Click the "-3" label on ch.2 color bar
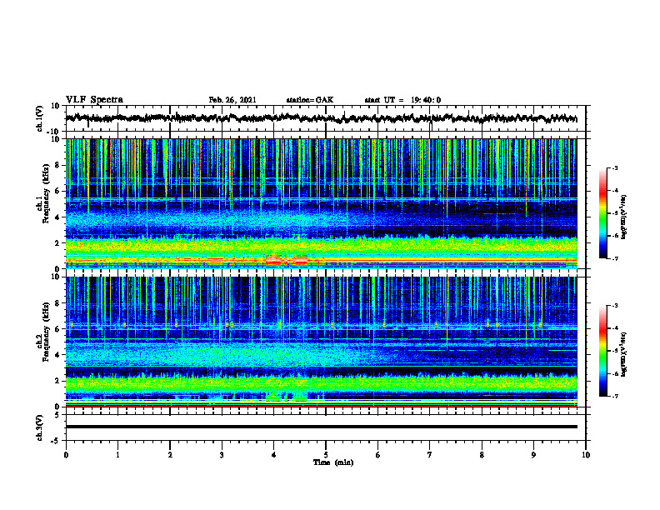Screen dimensions: 660x510 click(x=614, y=306)
